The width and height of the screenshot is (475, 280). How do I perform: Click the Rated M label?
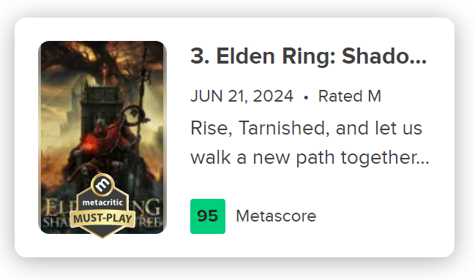click(350, 97)
